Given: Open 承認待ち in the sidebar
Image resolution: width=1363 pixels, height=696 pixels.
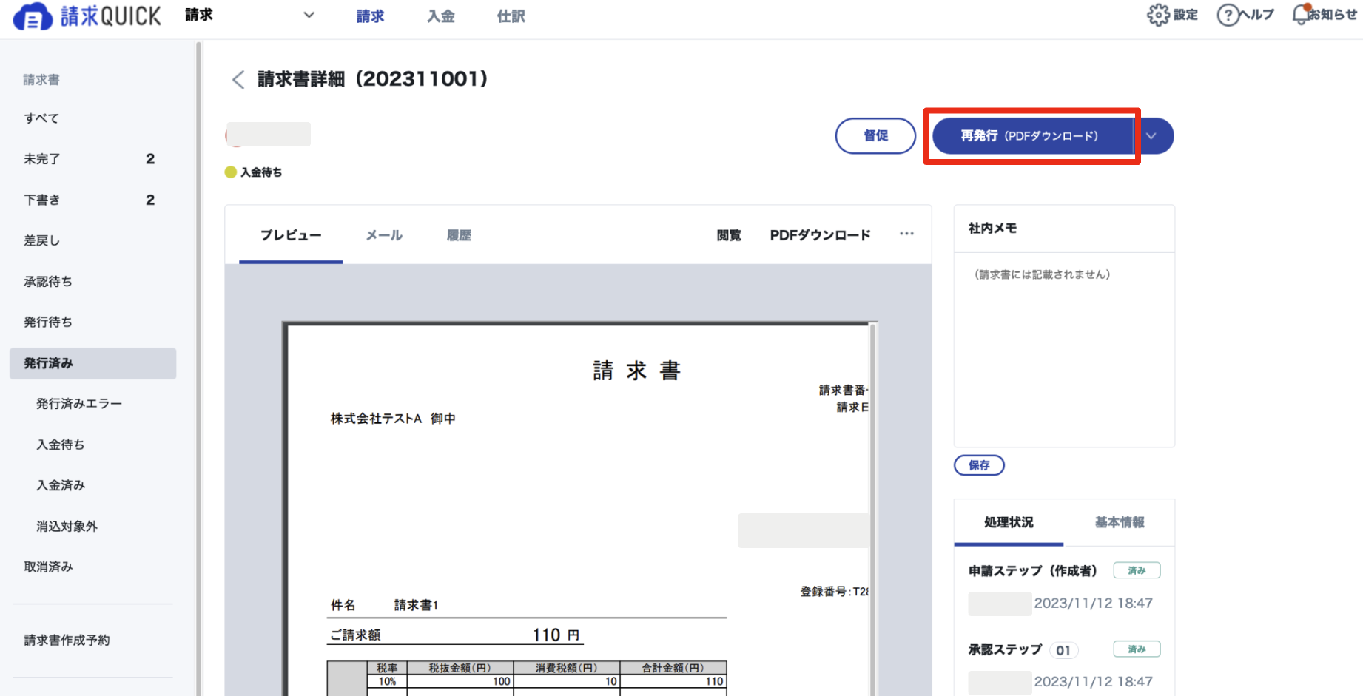Looking at the screenshot, I should 48,281.
